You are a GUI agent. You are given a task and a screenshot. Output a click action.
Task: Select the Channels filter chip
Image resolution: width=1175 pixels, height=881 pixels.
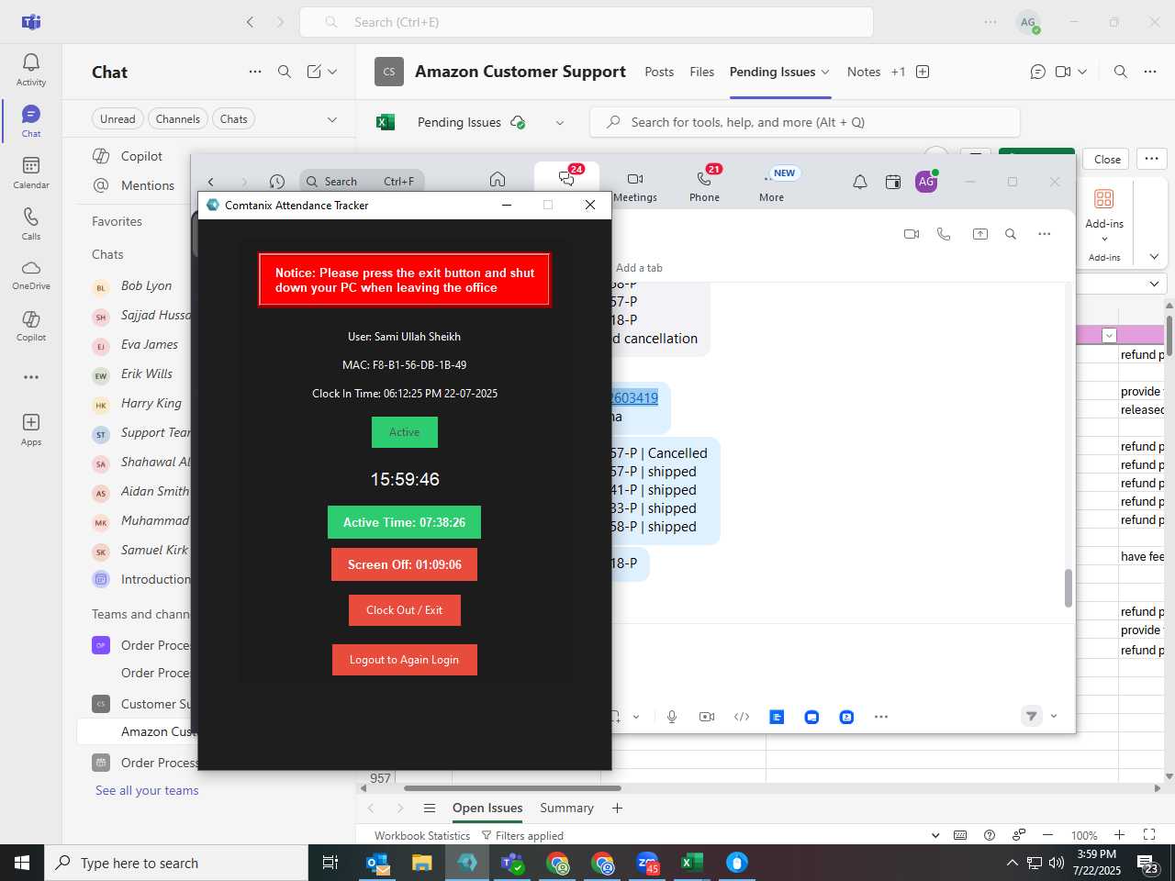(177, 118)
